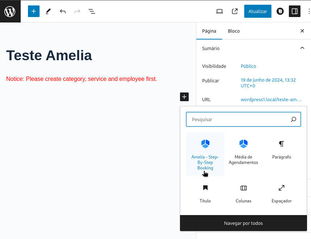Open the laptop preview options
Screen dimensions: 311x239
tap(219, 11)
